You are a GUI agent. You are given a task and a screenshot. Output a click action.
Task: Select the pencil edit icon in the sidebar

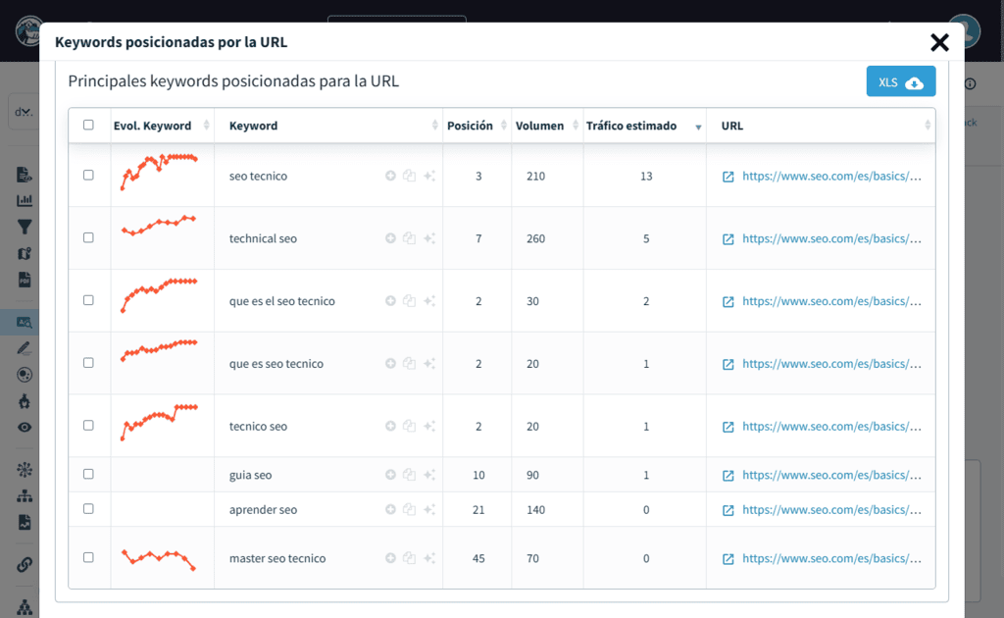coord(23,346)
